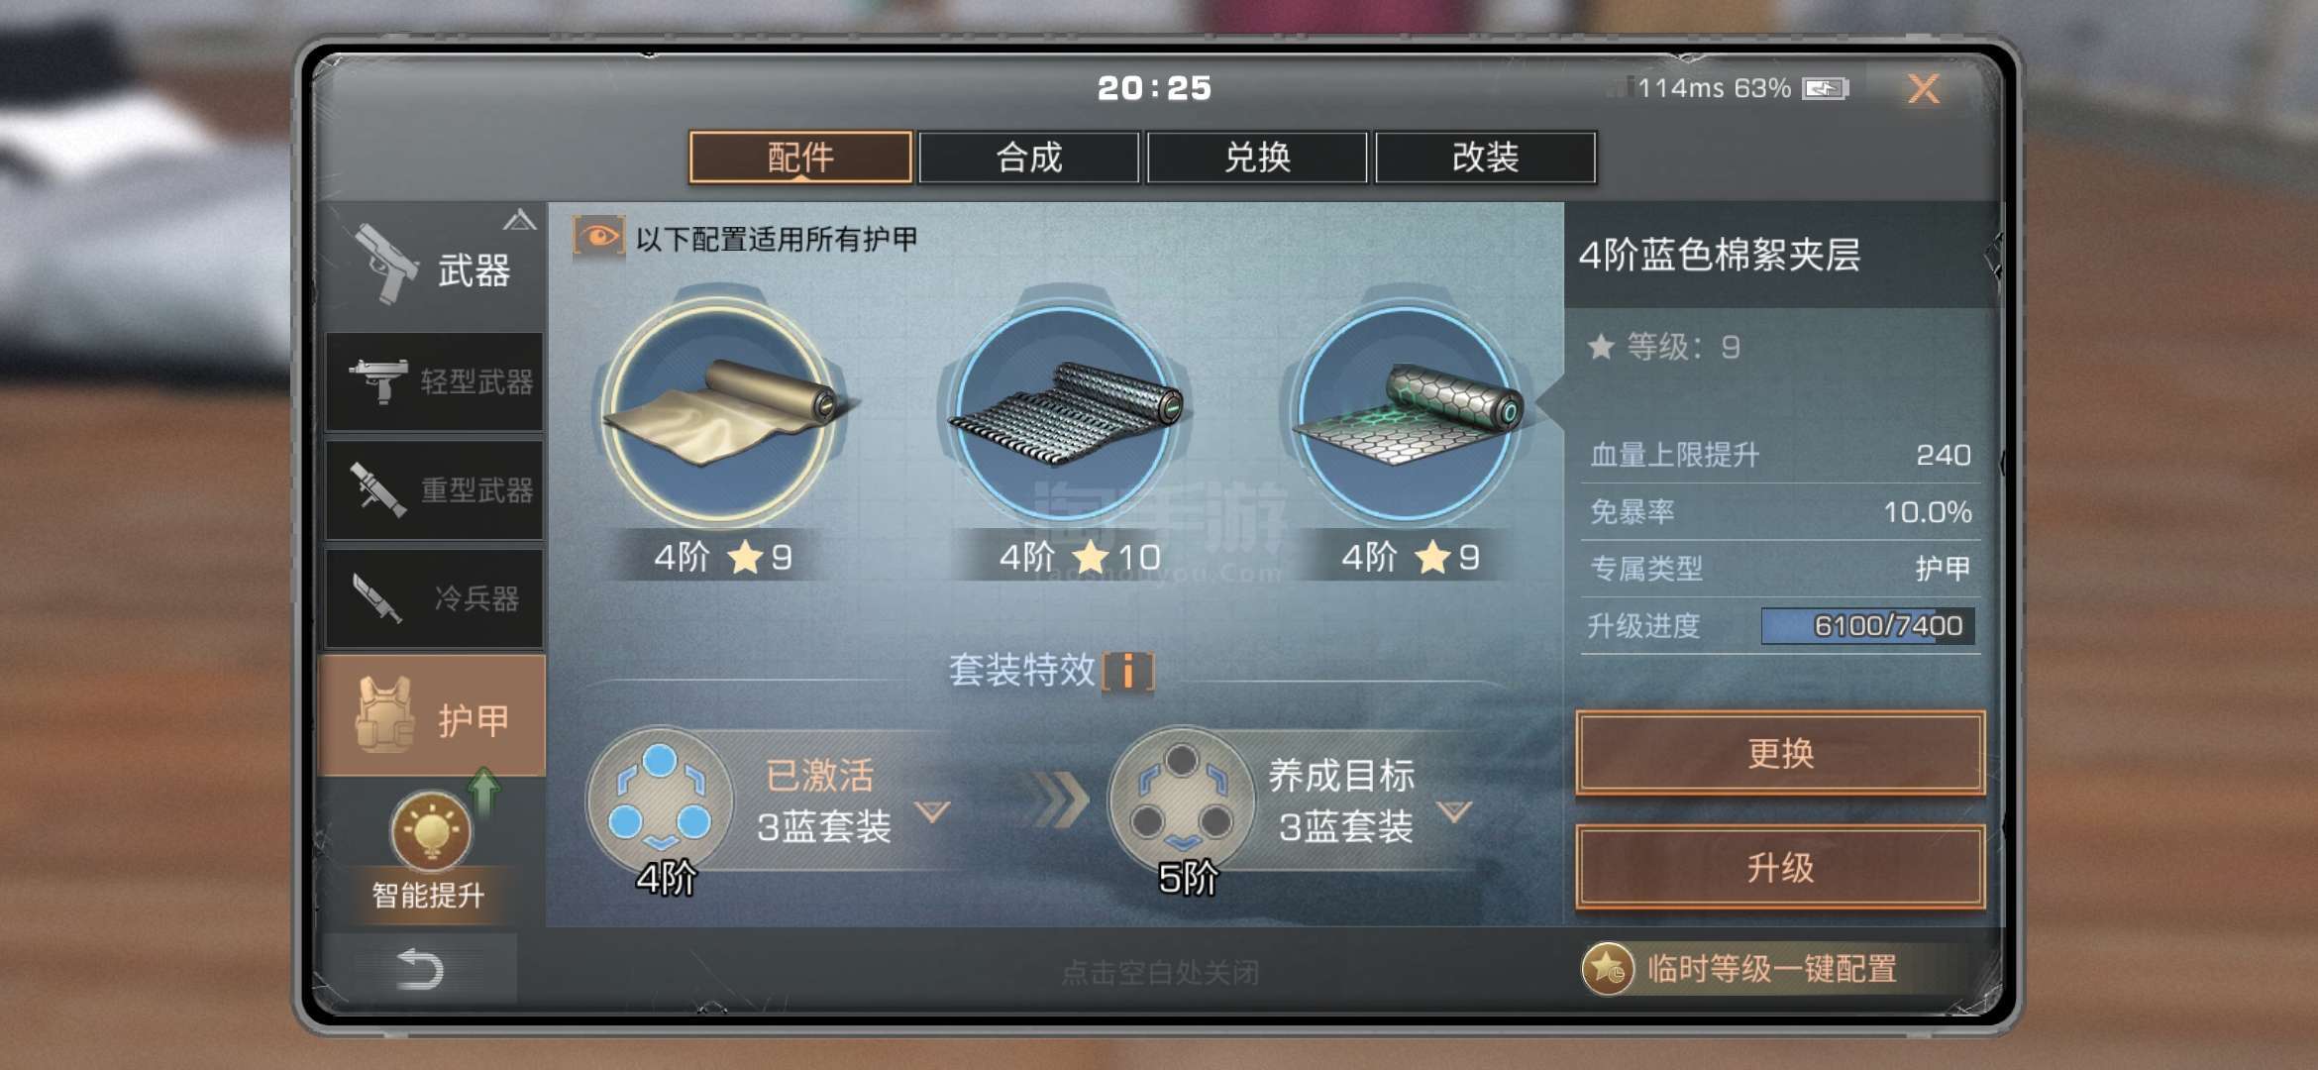Collapse the 武器 category arrow
The height and width of the screenshot is (1070, 2318).
point(519,220)
